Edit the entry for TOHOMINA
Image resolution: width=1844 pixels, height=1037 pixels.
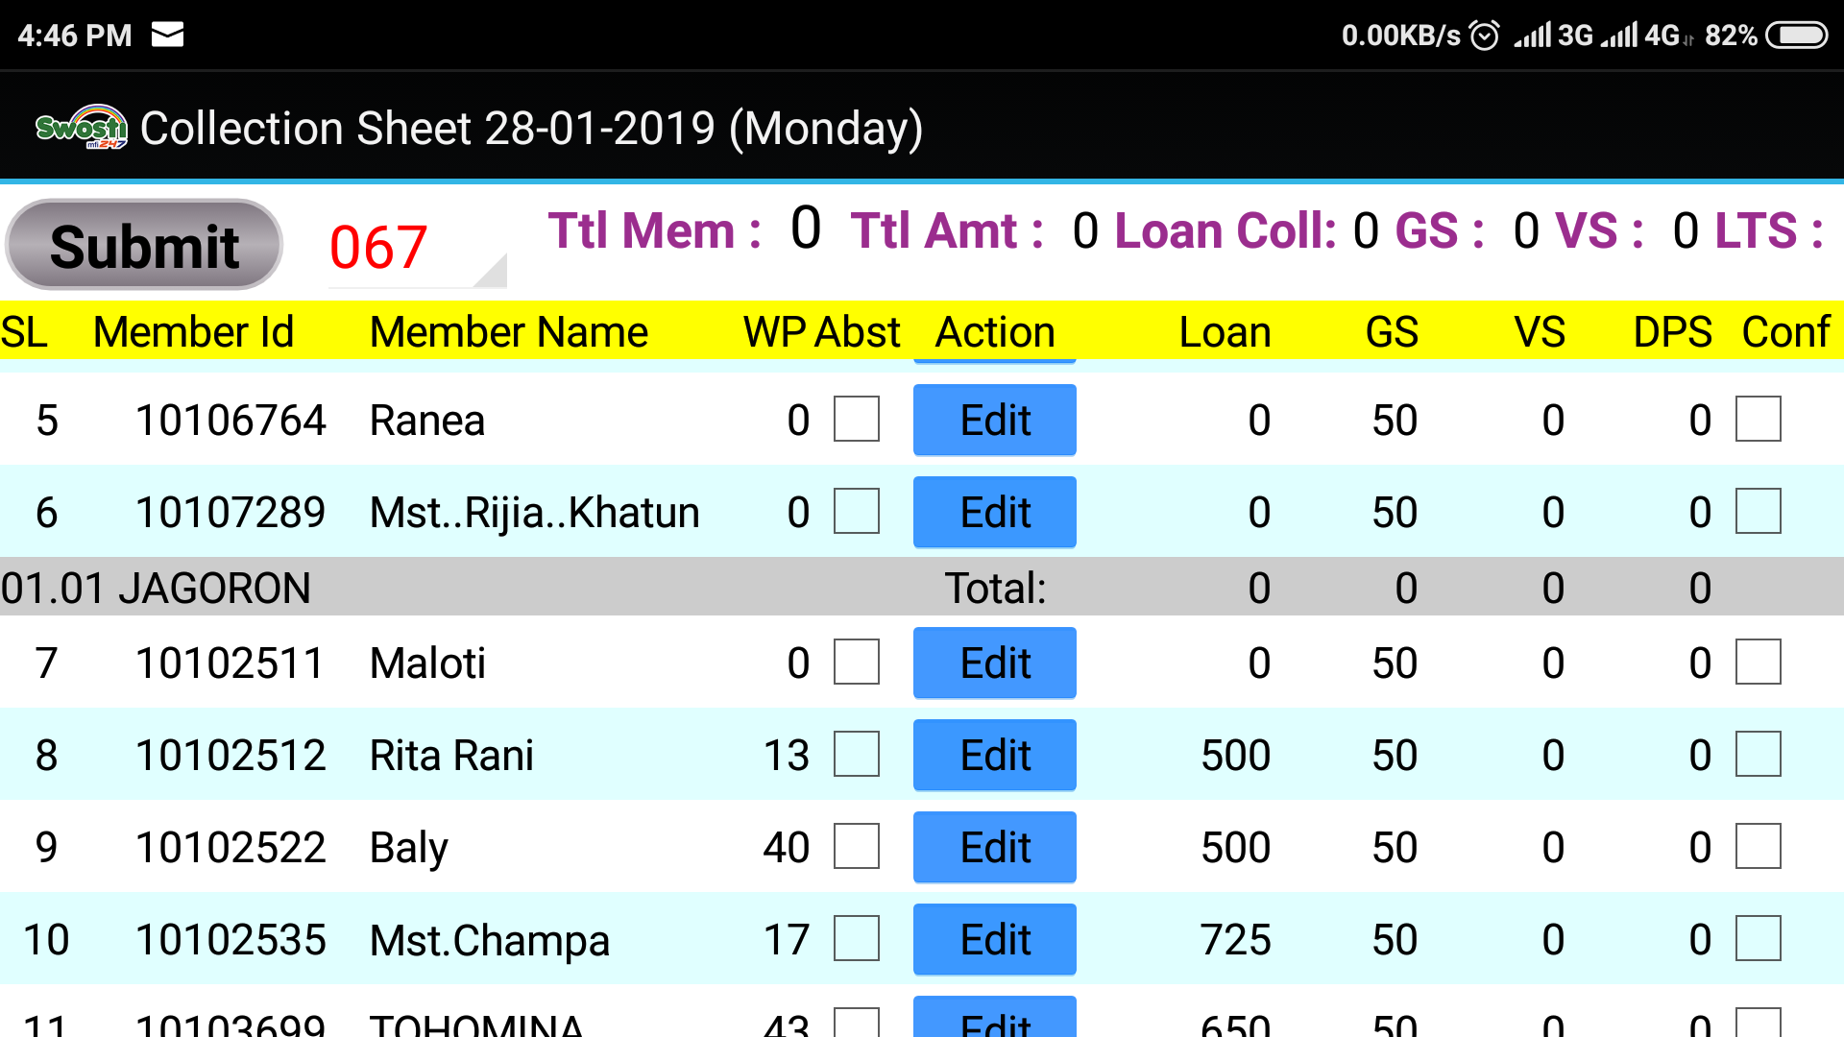(x=995, y=1017)
